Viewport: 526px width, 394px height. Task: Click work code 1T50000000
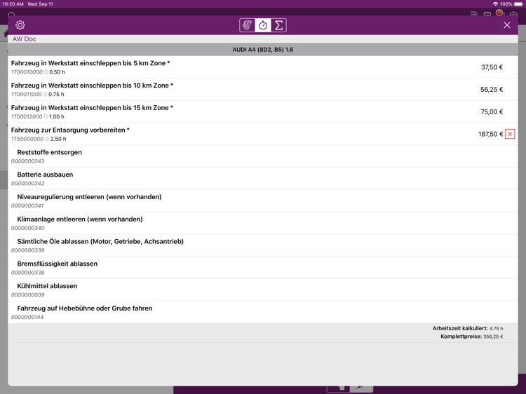27,139
